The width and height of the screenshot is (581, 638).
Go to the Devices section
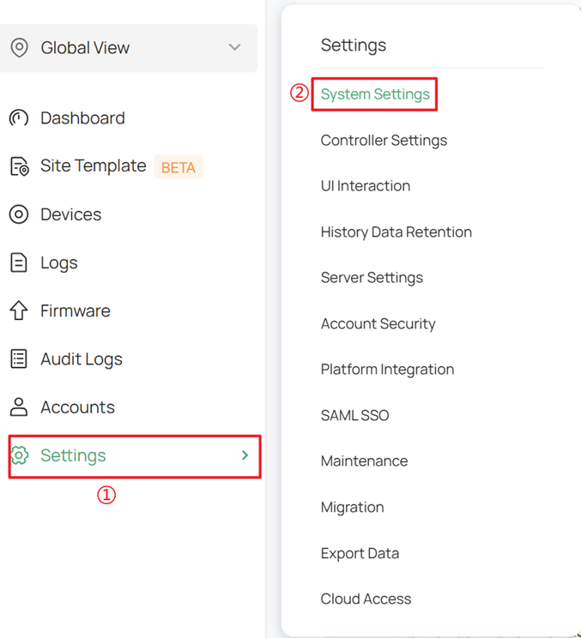[x=71, y=214]
